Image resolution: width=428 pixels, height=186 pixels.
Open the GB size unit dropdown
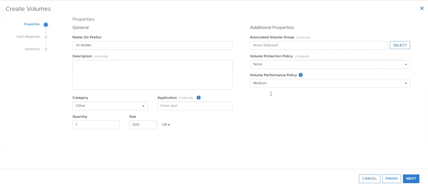(166, 124)
